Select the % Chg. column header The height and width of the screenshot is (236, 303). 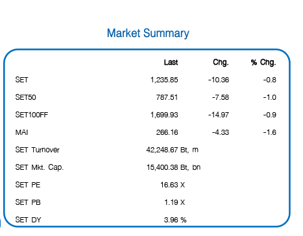[x=263, y=62]
